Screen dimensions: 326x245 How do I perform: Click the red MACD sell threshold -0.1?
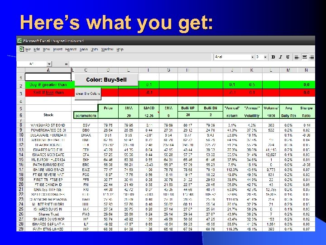(x=149, y=93)
